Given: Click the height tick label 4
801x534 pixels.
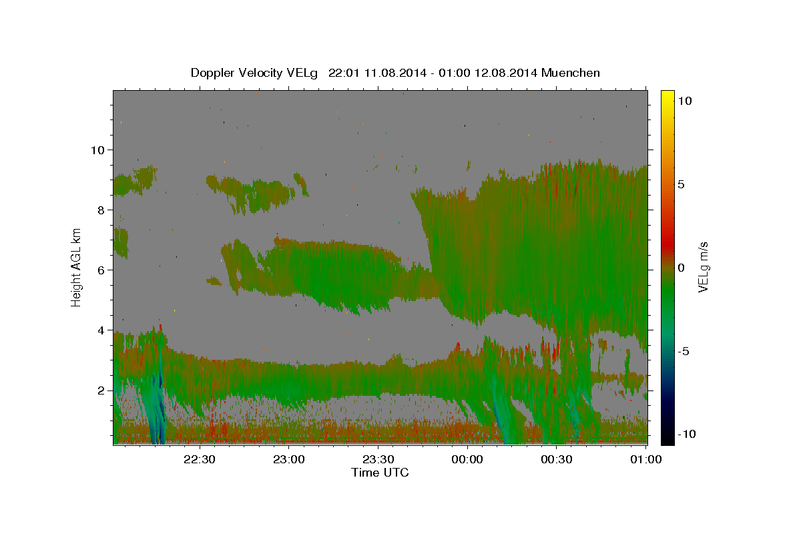Looking at the screenshot, I should (101, 330).
